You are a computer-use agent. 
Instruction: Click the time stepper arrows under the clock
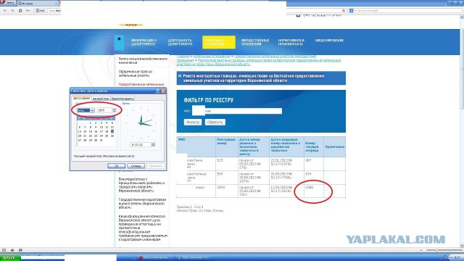click(153, 145)
